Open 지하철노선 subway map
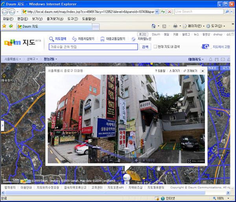 coord(141,39)
